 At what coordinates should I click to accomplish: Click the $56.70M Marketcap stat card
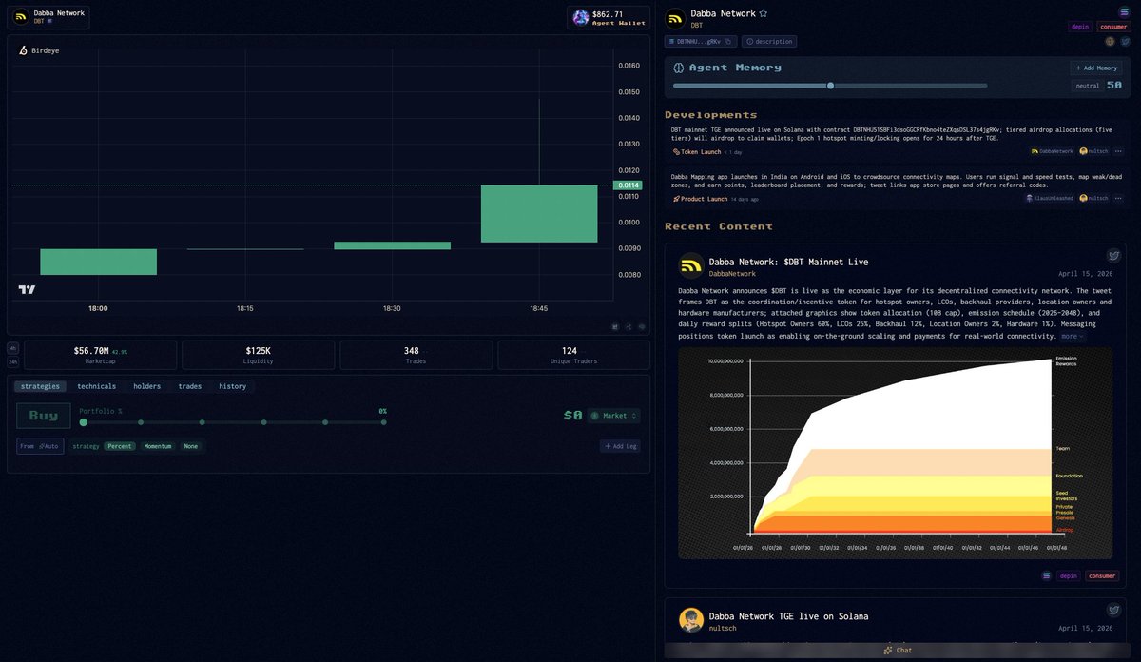[100, 355]
